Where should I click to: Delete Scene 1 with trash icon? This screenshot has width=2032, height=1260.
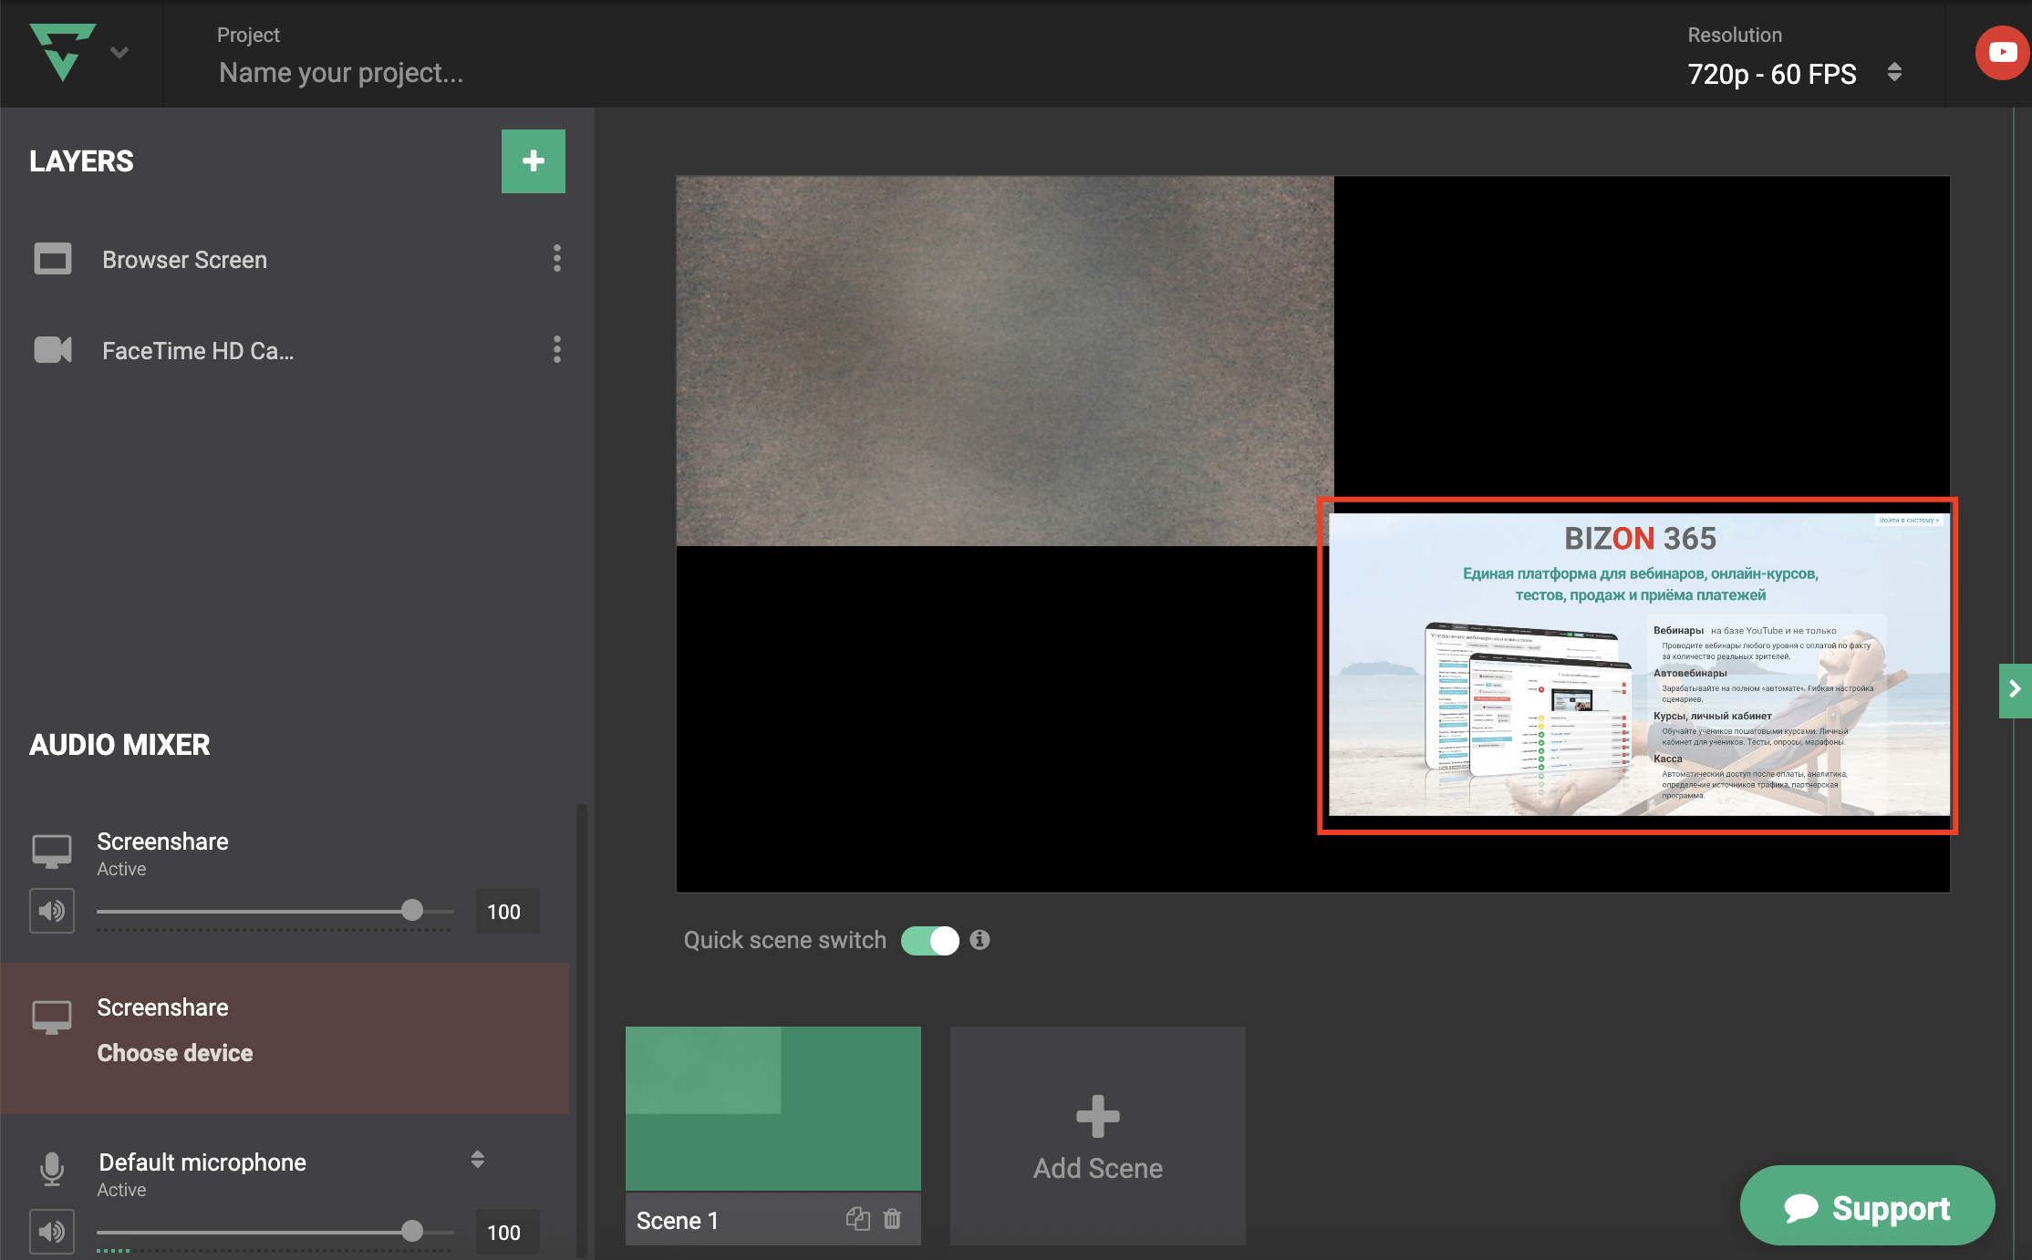point(893,1219)
